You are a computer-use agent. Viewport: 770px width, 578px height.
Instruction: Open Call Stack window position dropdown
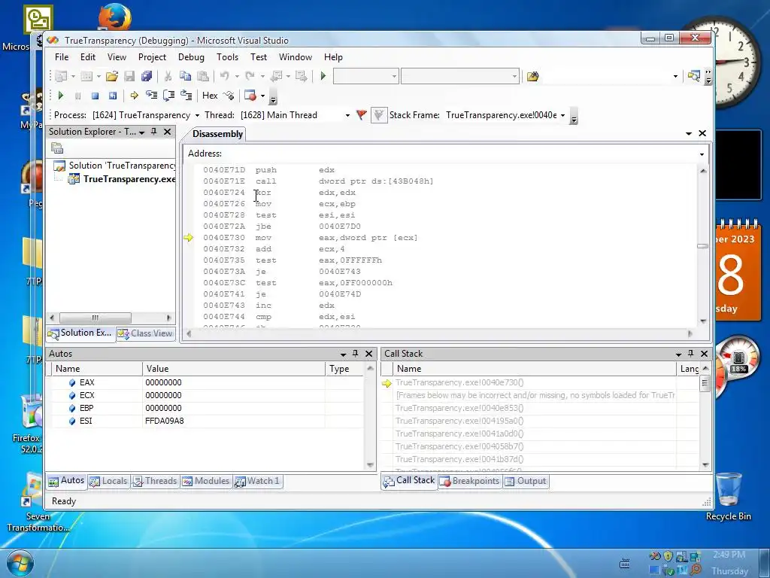coord(678,354)
